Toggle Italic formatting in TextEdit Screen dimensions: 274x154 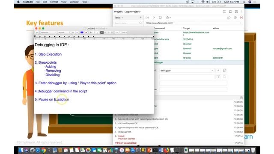94,33
